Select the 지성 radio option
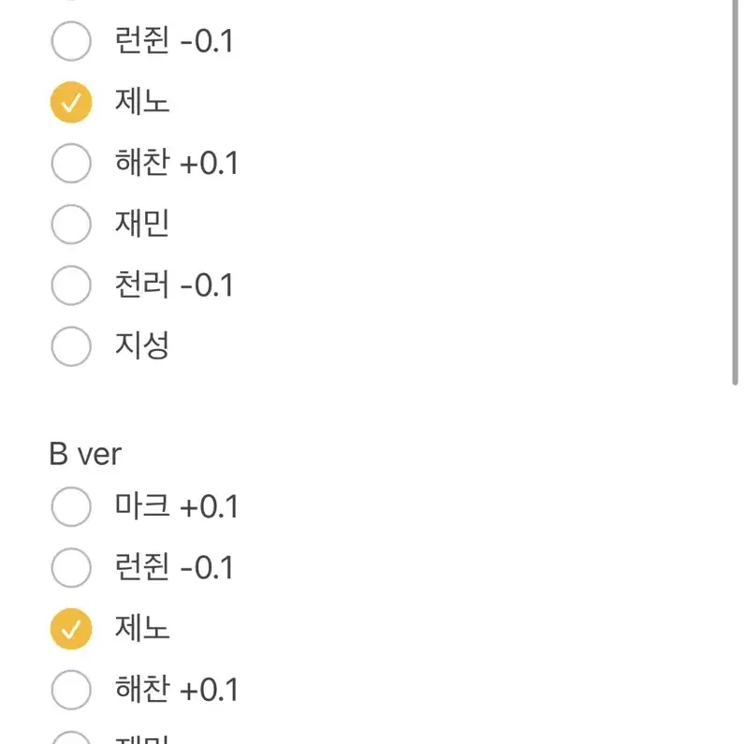This screenshot has height=744, width=744. 71,346
